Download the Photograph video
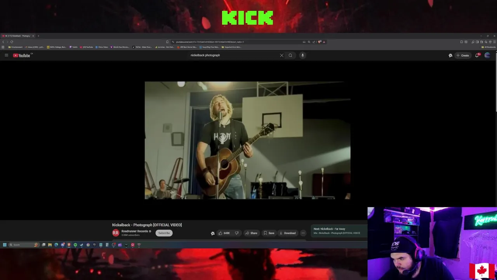 click(x=287, y=233)
